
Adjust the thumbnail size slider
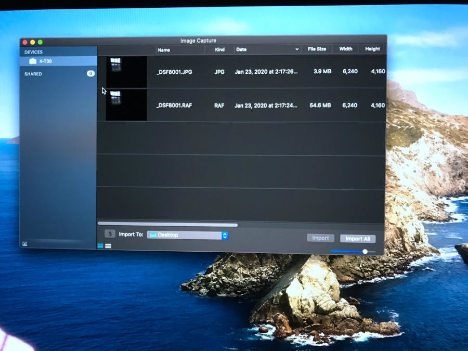[x=365, y=252]
